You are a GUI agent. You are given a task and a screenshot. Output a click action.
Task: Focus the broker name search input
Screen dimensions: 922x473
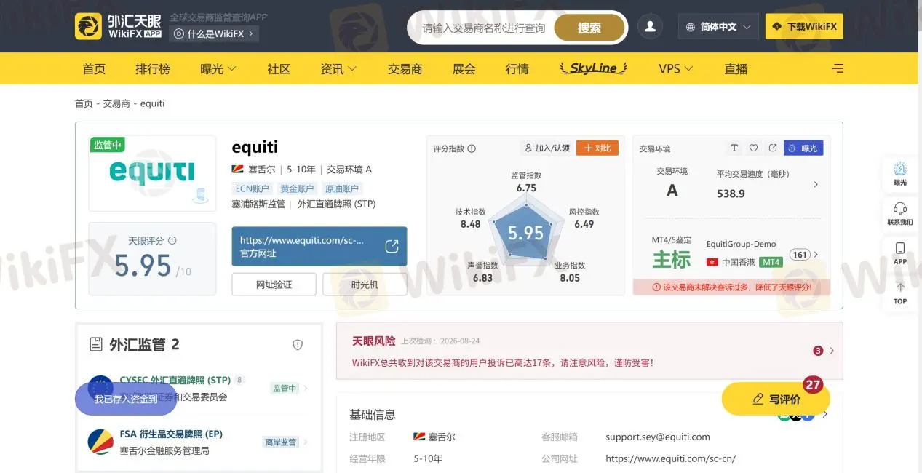[x=484, y=28]
